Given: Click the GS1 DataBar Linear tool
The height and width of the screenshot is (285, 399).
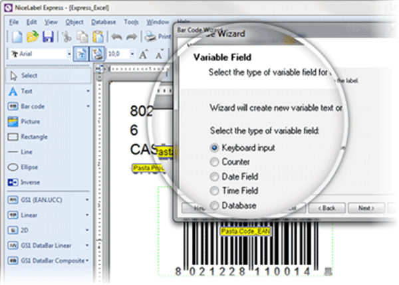Looking at the screenshot, I should coord(49,246).
